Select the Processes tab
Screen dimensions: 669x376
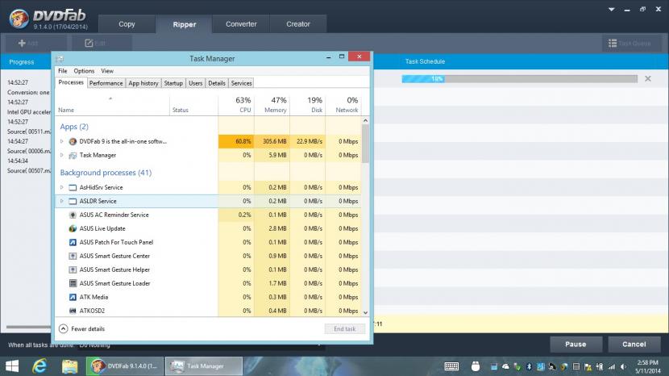pyautogui.click(x=71, y=82)
